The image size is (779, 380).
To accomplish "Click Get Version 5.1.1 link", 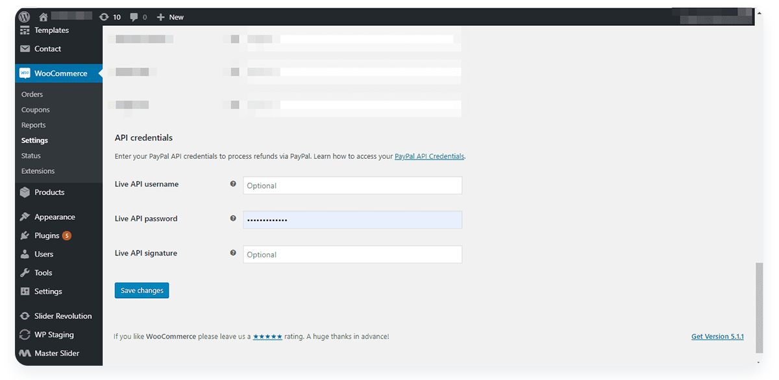I will (x=717, y=337).
